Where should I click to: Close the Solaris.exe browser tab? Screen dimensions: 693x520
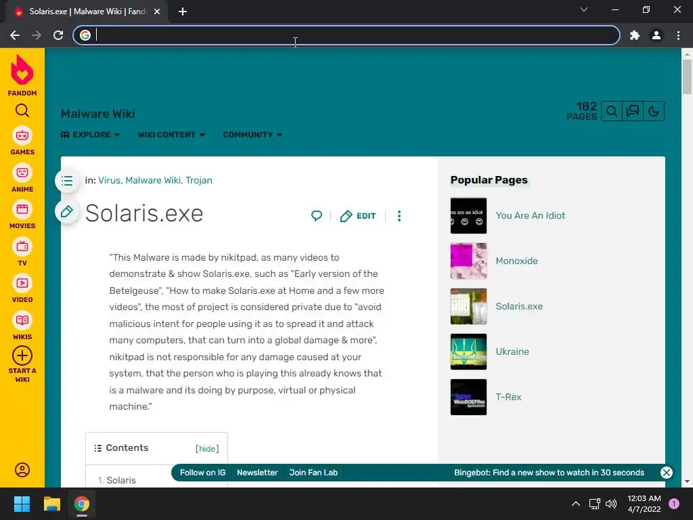(x=157, y=12)
